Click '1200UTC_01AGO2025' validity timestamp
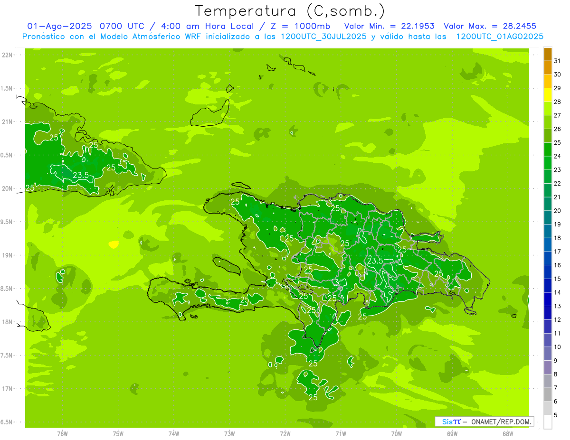This screenshot has height=440, width=570. (500, 37)
